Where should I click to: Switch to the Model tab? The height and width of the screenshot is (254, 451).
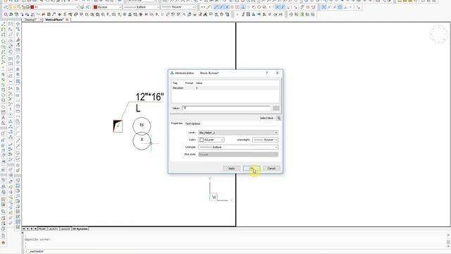[x=42, y=229]
